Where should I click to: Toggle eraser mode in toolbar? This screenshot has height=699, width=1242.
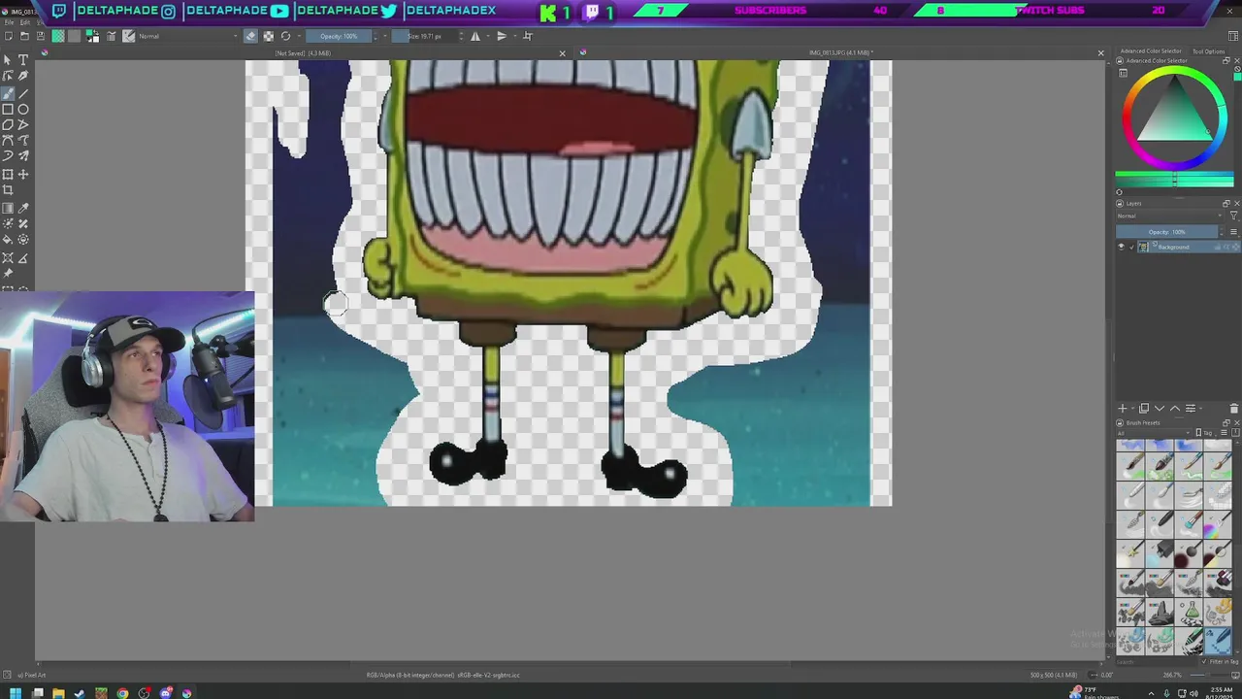point(250,36)
